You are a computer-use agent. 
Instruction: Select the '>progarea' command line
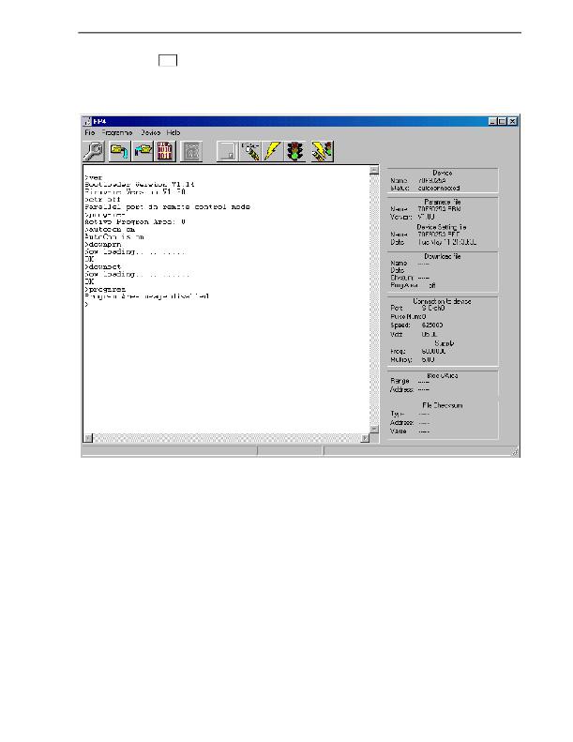click(x=105, y=289)
